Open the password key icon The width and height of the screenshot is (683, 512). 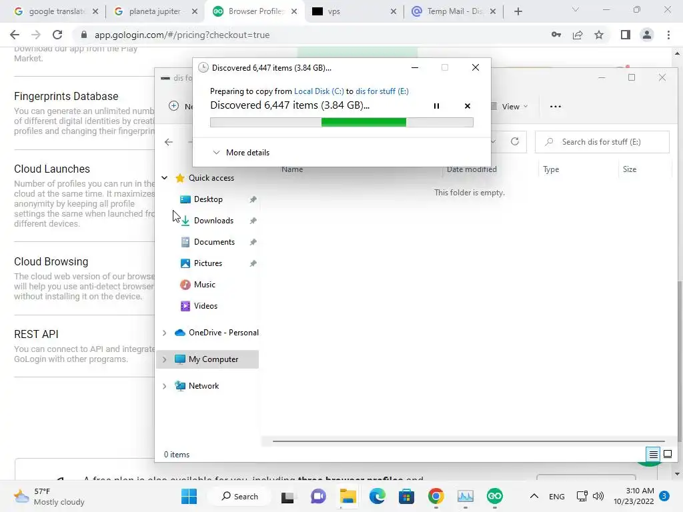556,35
